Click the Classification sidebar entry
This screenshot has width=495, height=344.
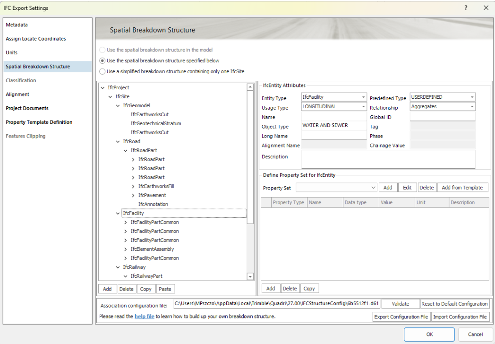click(x=21, y=80)
